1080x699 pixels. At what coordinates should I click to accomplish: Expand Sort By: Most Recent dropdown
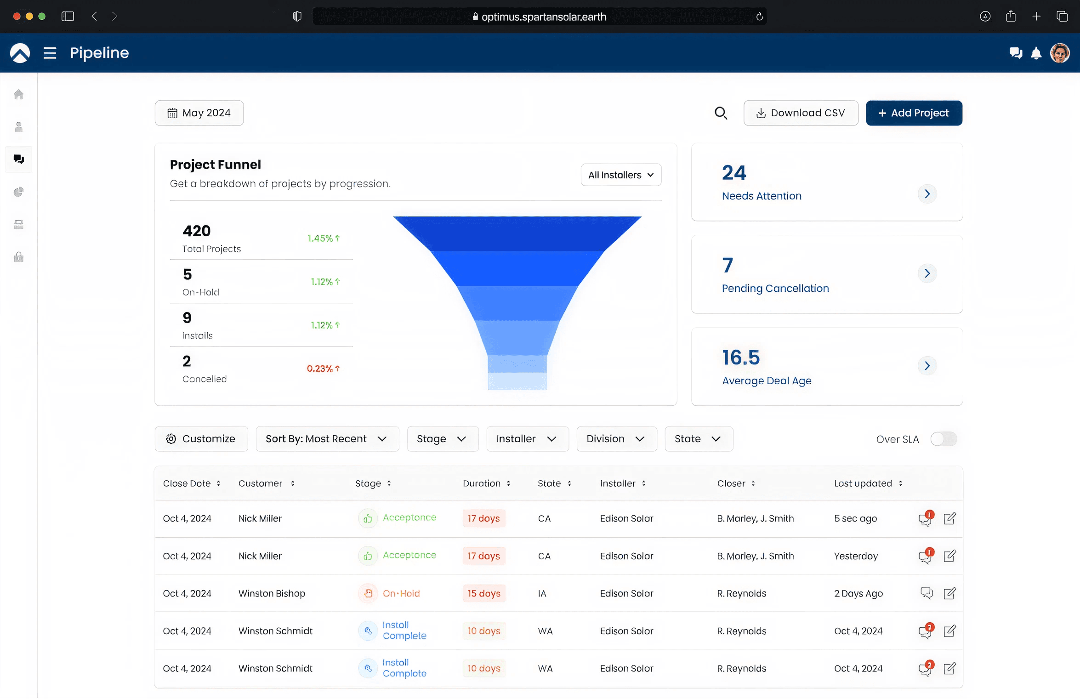point(327,439)
